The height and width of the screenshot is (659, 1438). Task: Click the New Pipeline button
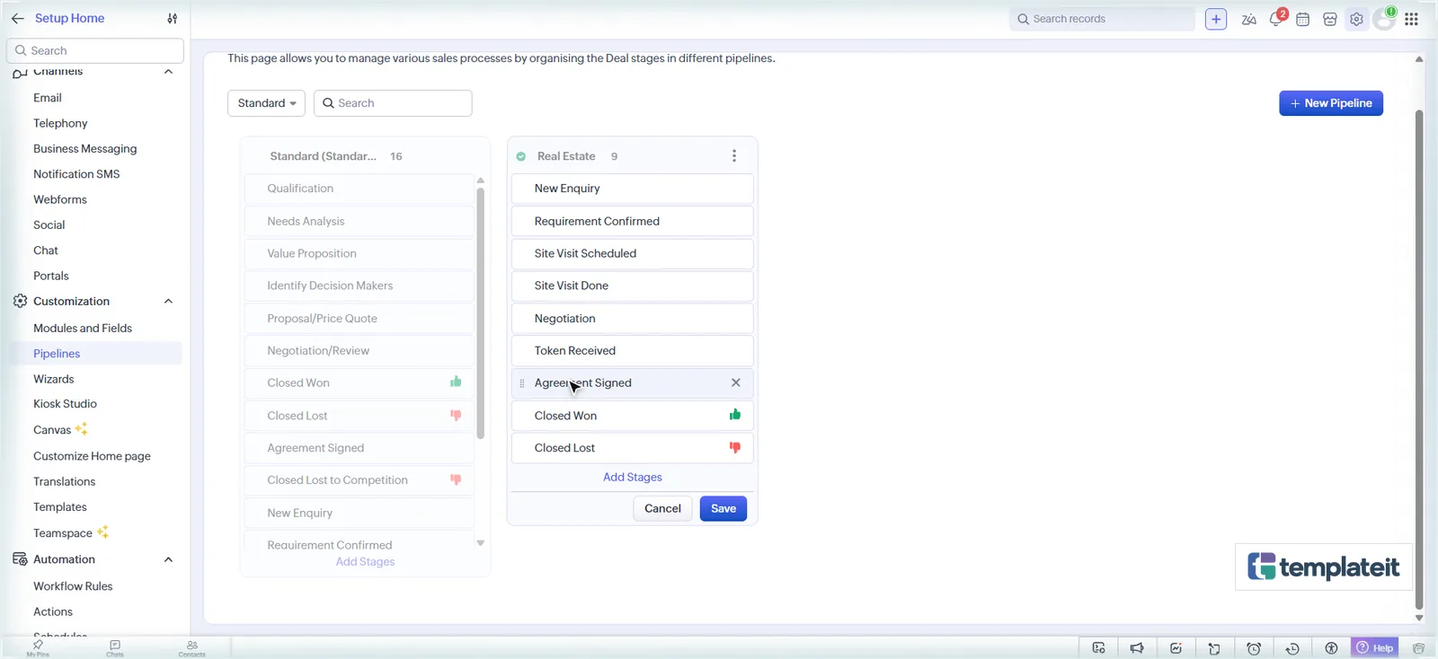1331,103
